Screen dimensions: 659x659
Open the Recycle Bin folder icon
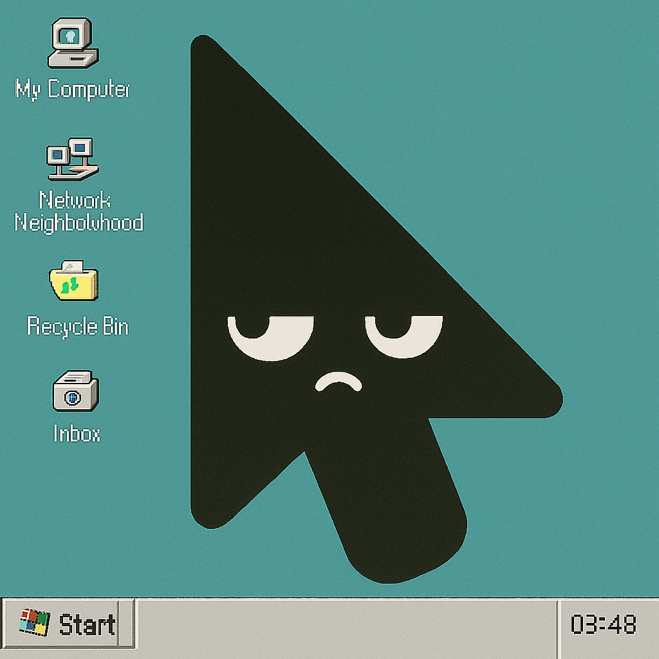click(73, 281)
